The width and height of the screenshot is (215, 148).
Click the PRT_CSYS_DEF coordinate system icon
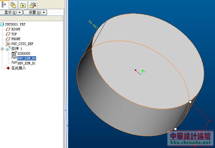pos(8,44)
